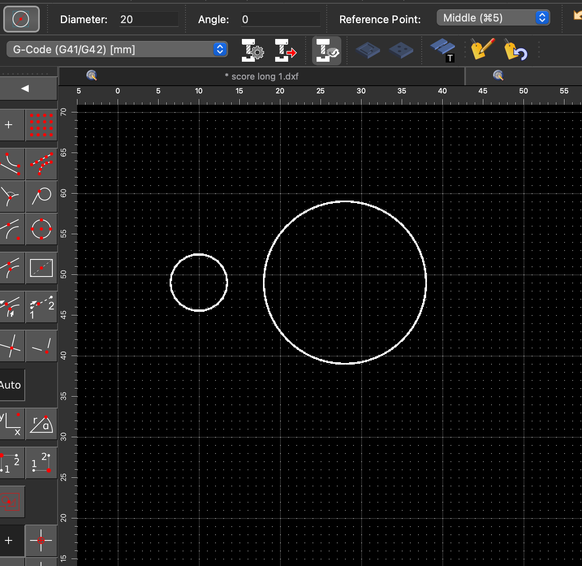
Task: Open the G-Code (G41/G42) [mm] dropdown
Action: point(117,50)
